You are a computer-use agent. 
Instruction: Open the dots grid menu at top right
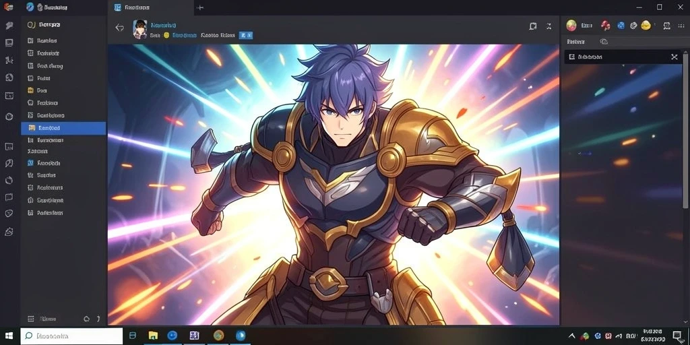pyautogui.click(x=681, y=26)
